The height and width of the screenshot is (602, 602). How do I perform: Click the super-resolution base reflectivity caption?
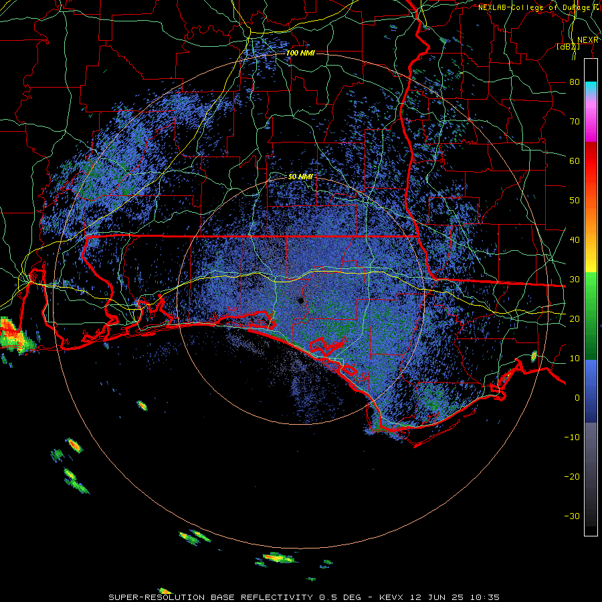(x=304, y=597)
